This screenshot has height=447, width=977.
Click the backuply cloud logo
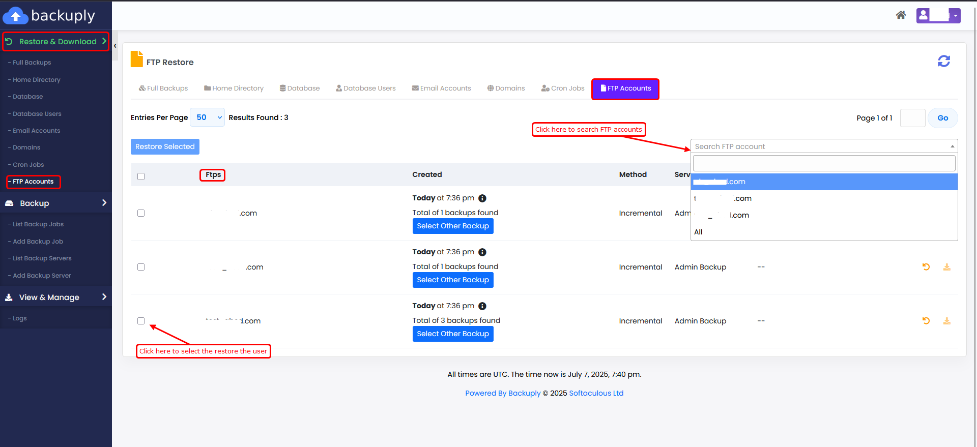15,16
